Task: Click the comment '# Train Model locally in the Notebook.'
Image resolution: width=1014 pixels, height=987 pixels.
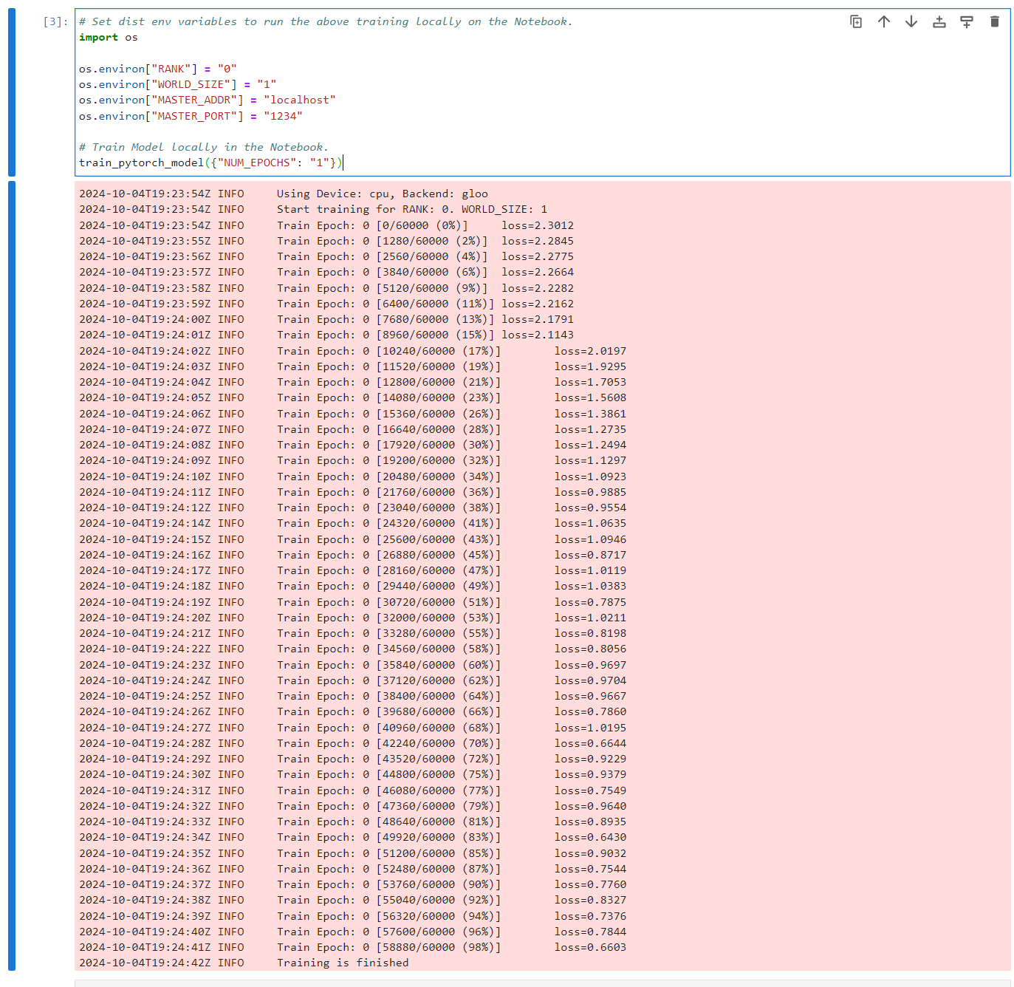Action: click(204, 147)
